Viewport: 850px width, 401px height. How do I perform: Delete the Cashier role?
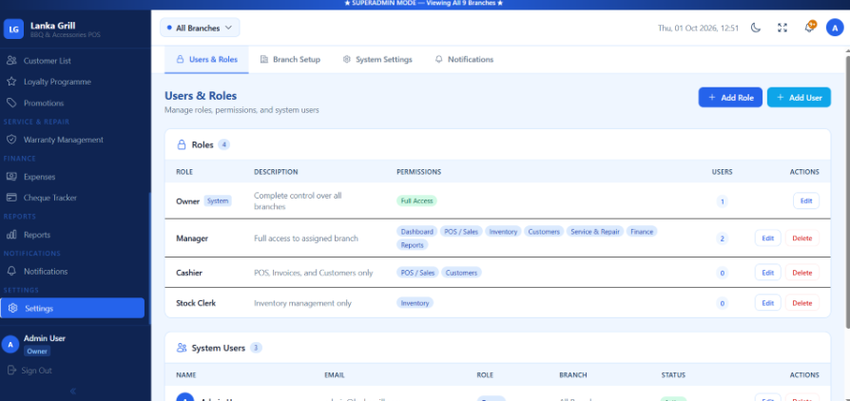pyautogui.click(x=802, y=273)
